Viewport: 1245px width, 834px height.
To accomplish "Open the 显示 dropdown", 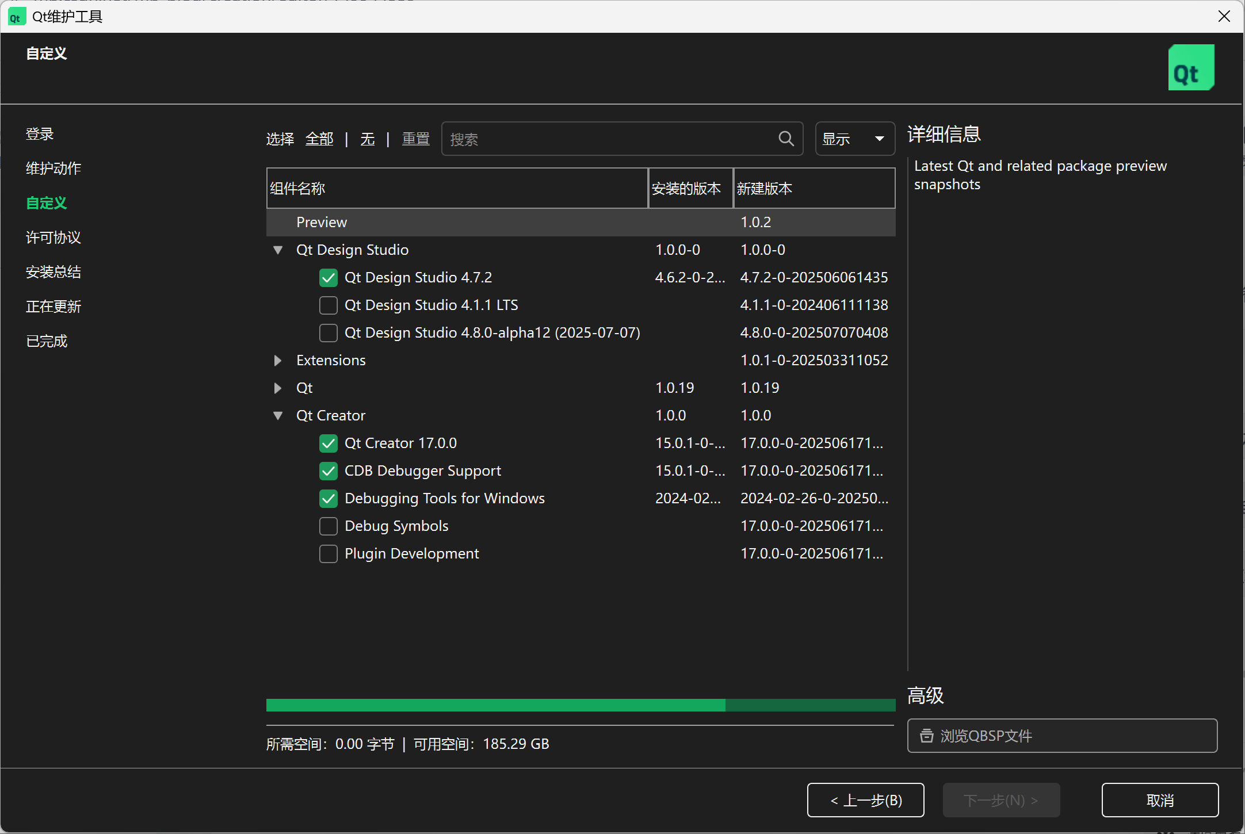I will pyautogui.click(x=855, y=139).
